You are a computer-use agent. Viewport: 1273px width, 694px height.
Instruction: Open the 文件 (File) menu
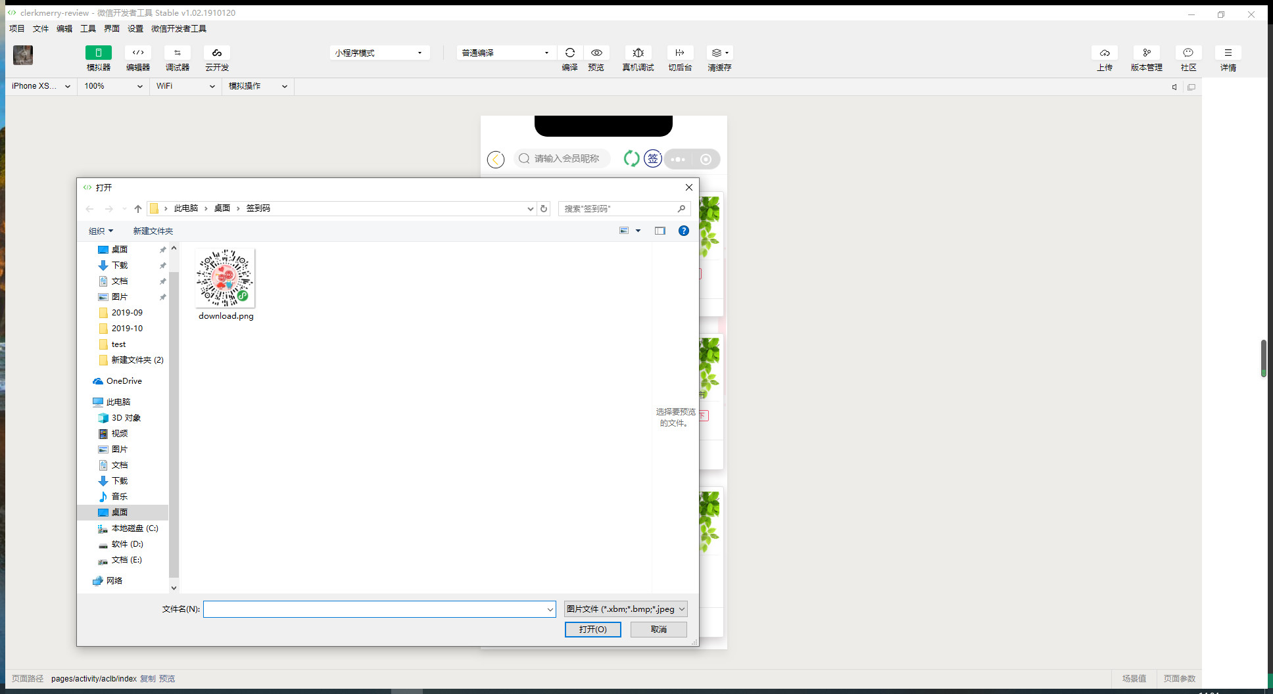[x=41, y=28]
